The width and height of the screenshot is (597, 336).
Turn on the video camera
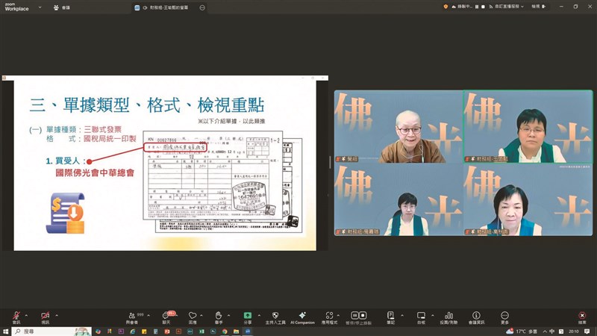point(45,316)
